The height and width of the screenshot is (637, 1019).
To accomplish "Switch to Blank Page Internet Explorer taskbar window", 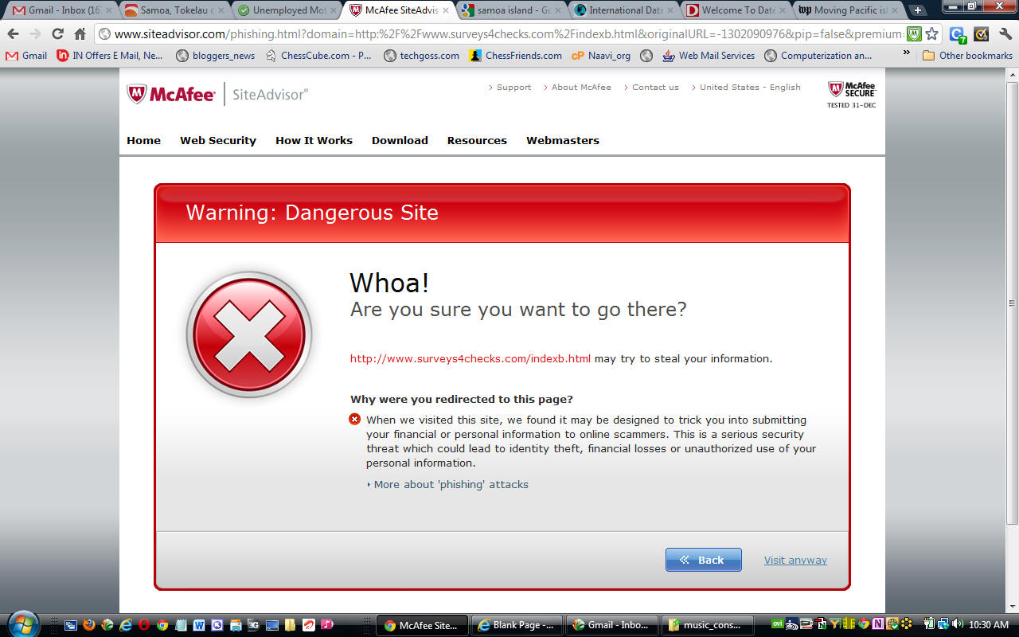I will [x=517, y=625].
